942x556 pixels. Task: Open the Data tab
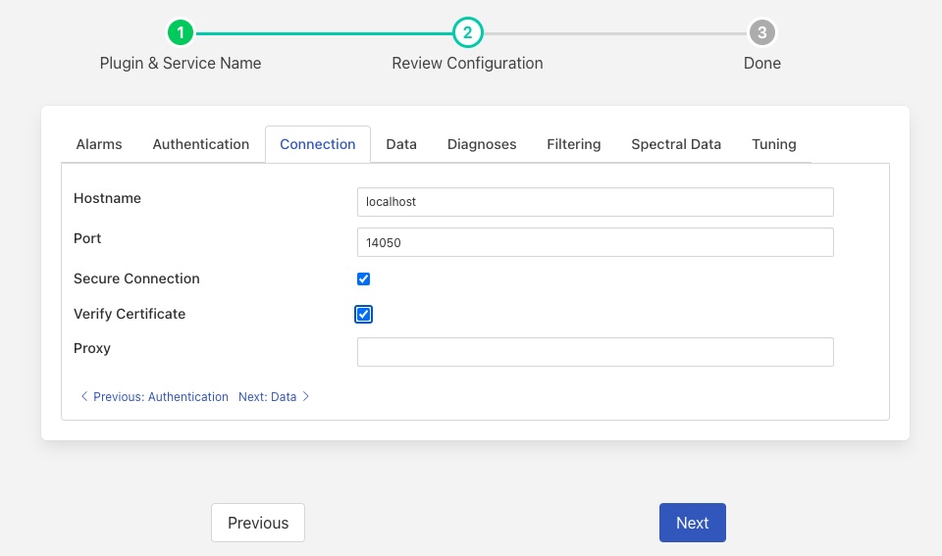[x=401, y=144]
